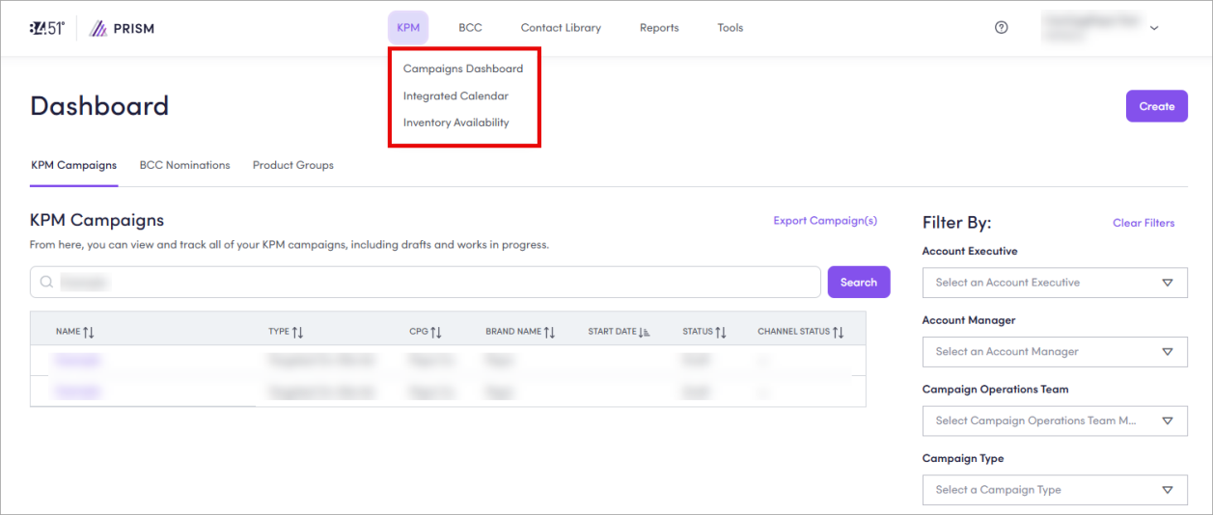This screenshot has height=515, width=1213.
Task: Open Campaign Operations Team dropdown
Action: 1055,420
